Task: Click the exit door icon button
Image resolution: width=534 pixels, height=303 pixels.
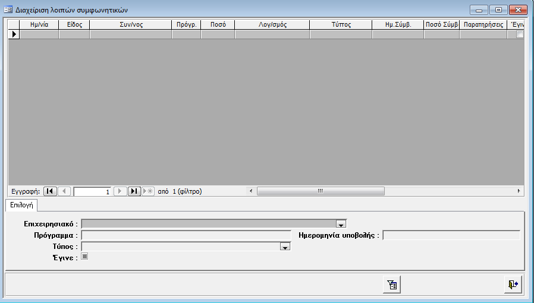Action: [x=513, y=285]
